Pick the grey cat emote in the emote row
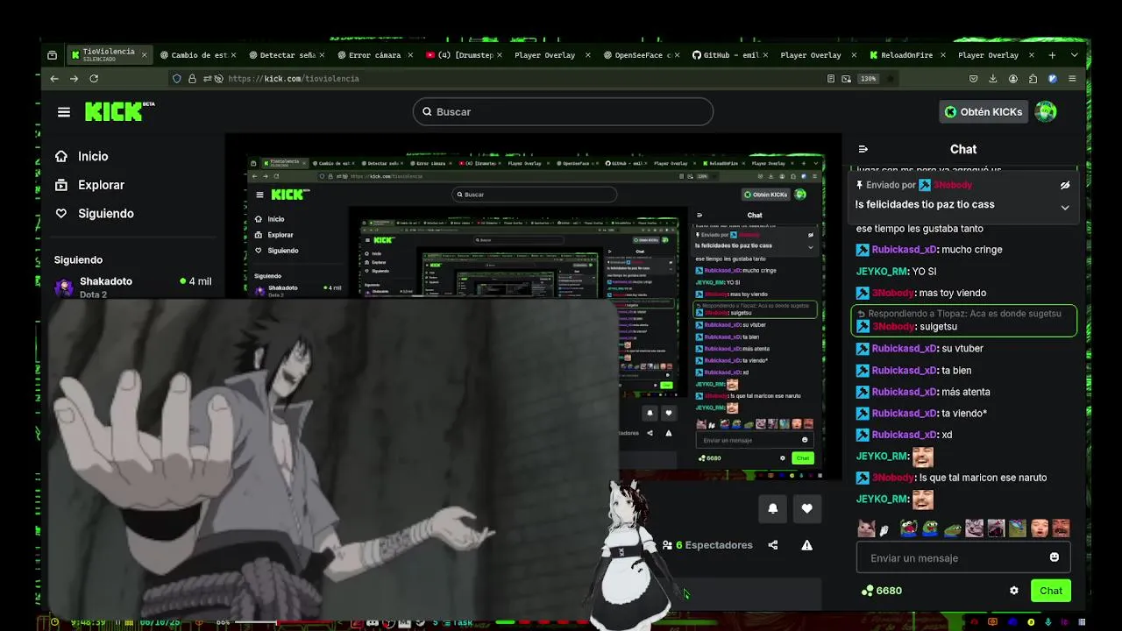Viewport: 1122px width, 631px height. pos(866,528)
